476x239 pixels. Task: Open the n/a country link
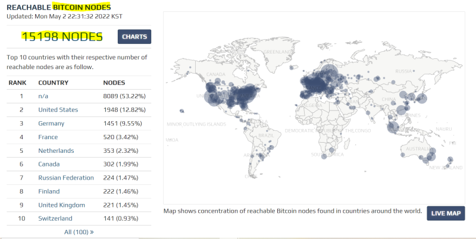pyautogui.click(x=43, y=96)
